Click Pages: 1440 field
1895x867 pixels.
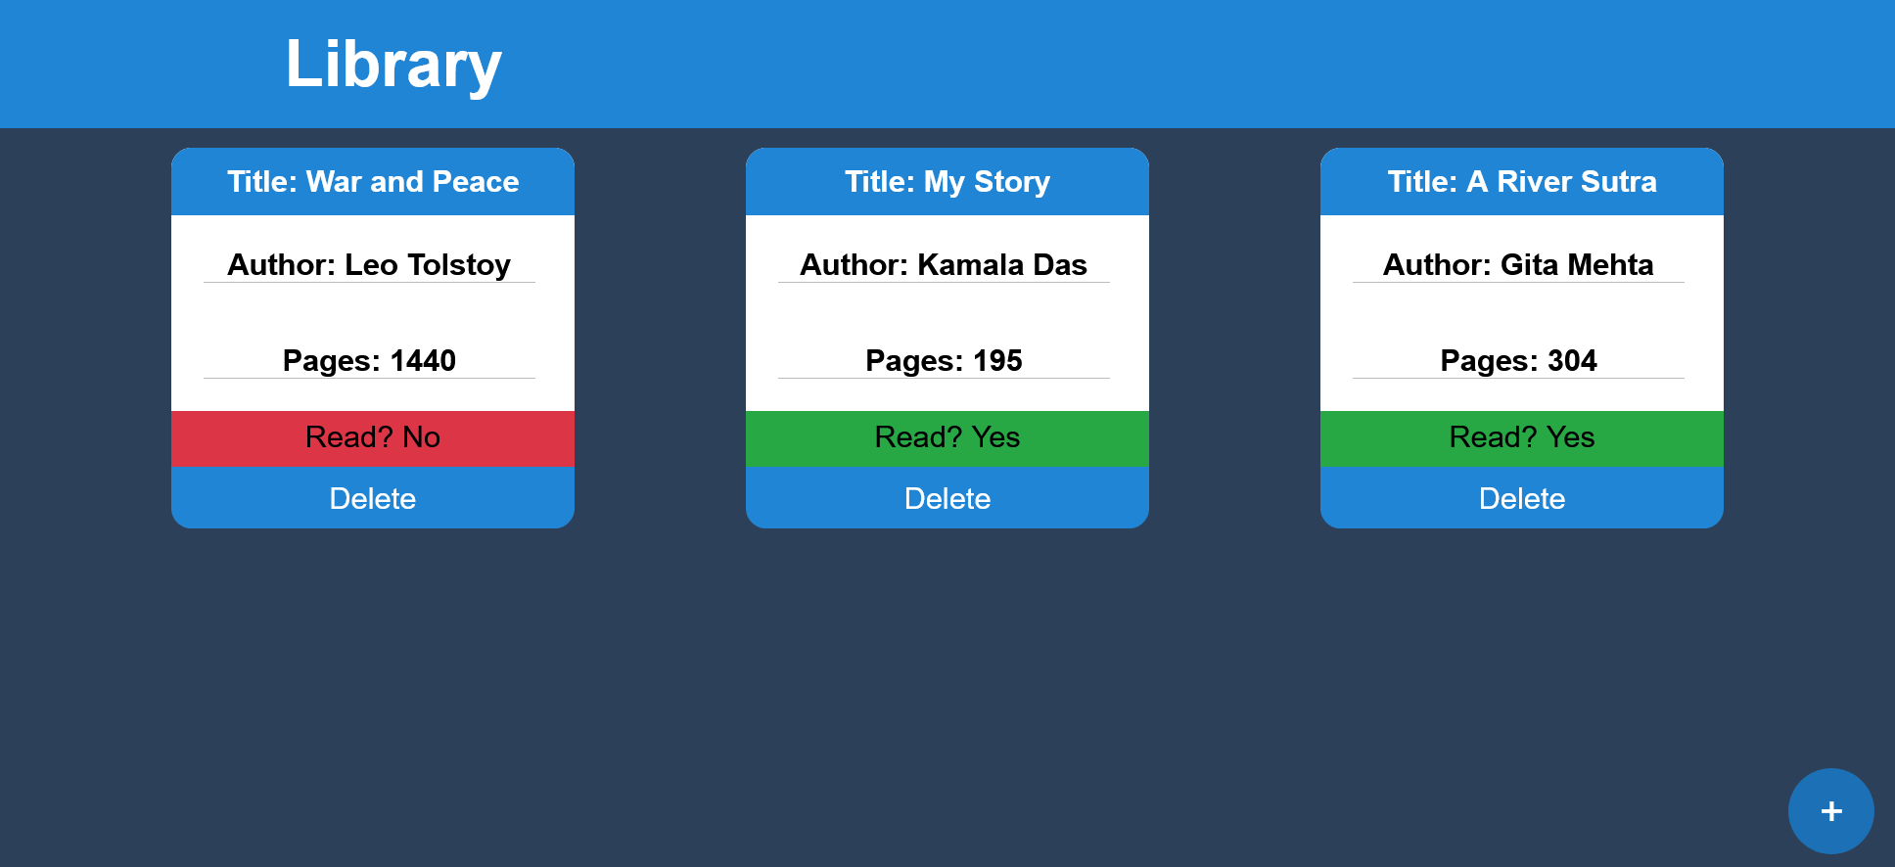pyautogui.click(x=369, y=361)
